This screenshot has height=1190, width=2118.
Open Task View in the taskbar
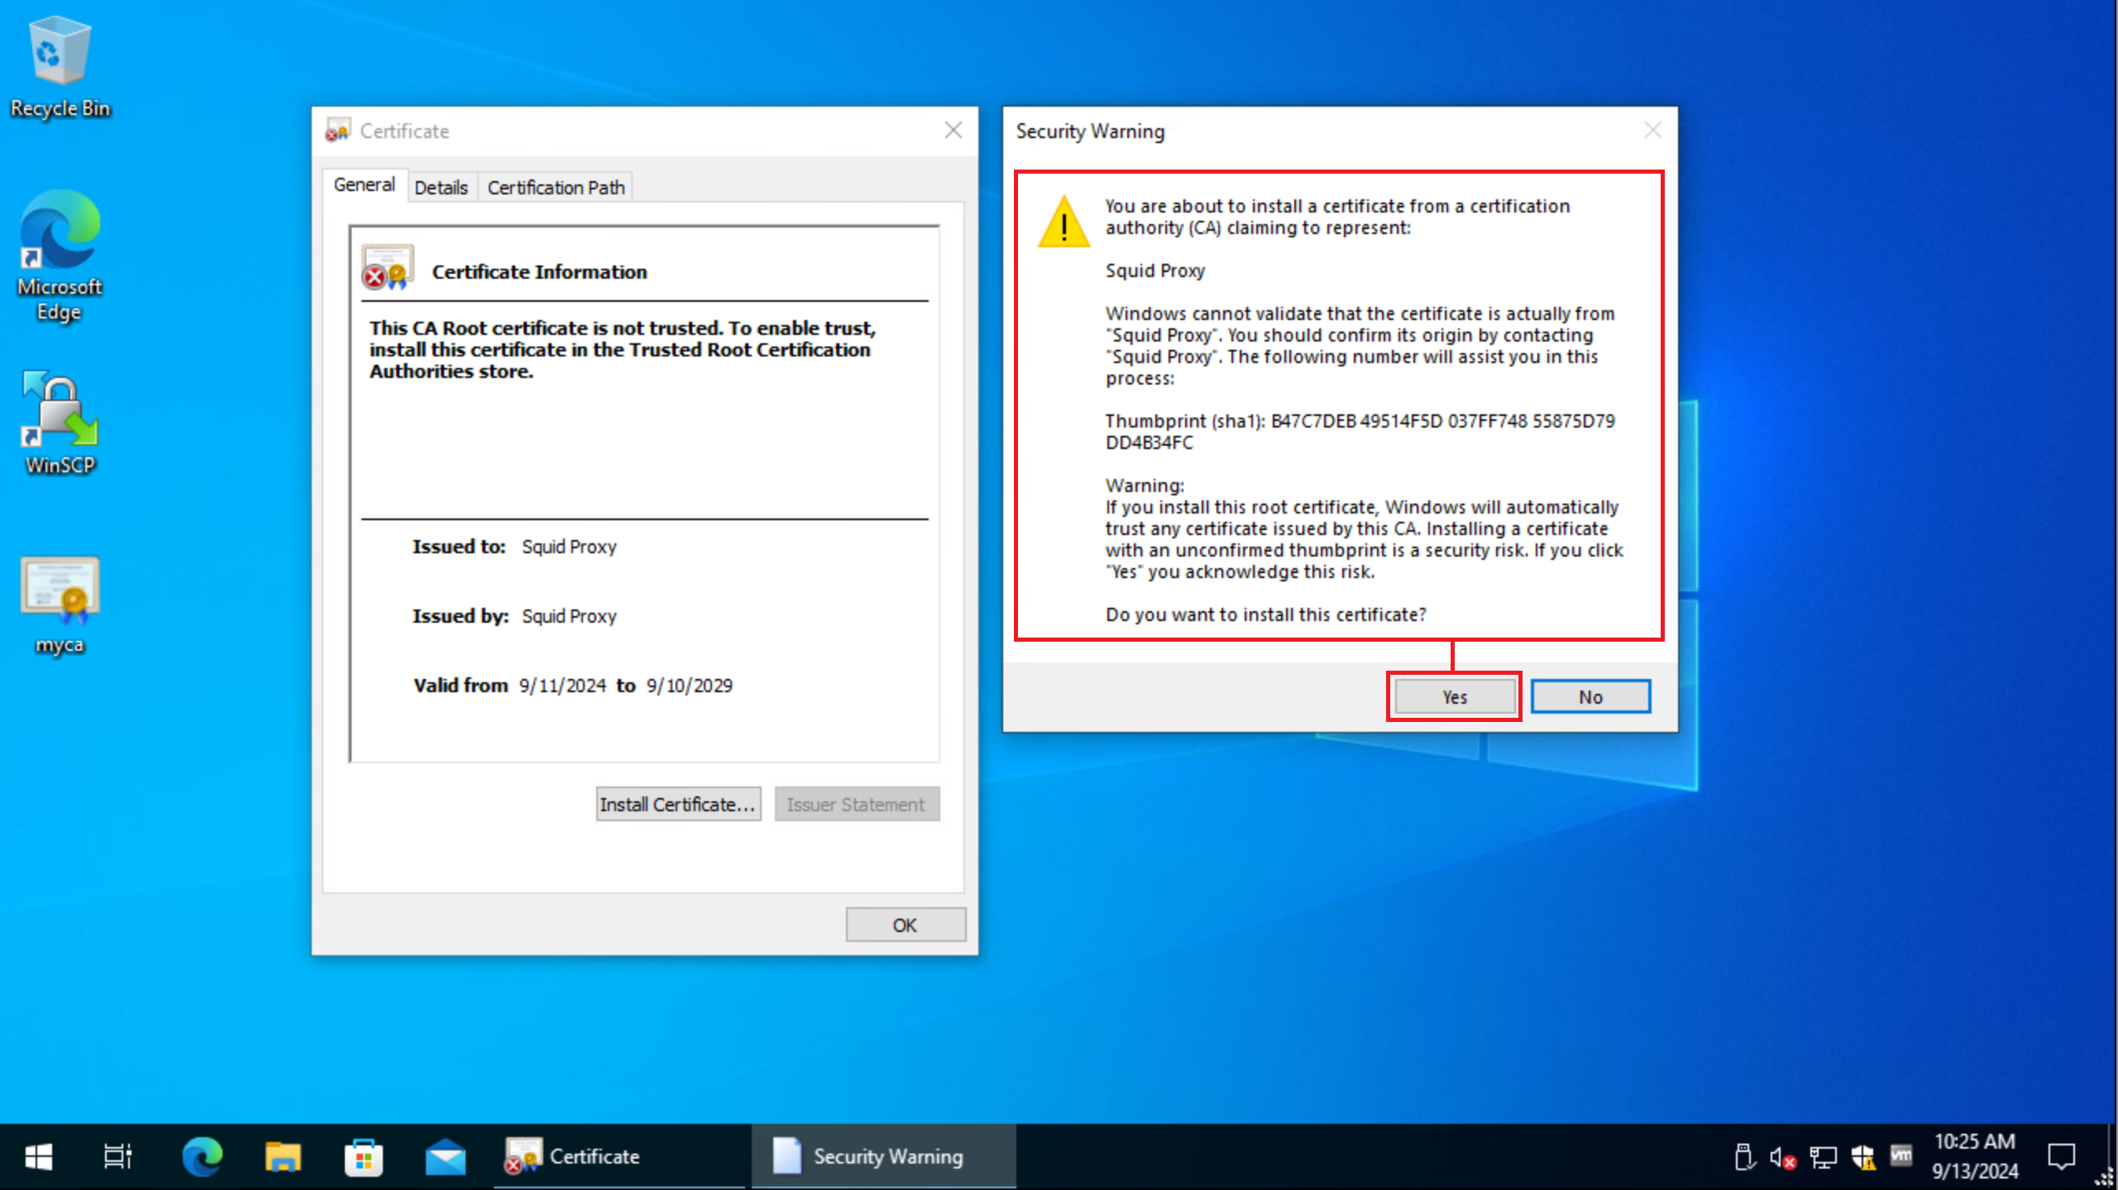pyautogui.click(x=117, y=1156)
